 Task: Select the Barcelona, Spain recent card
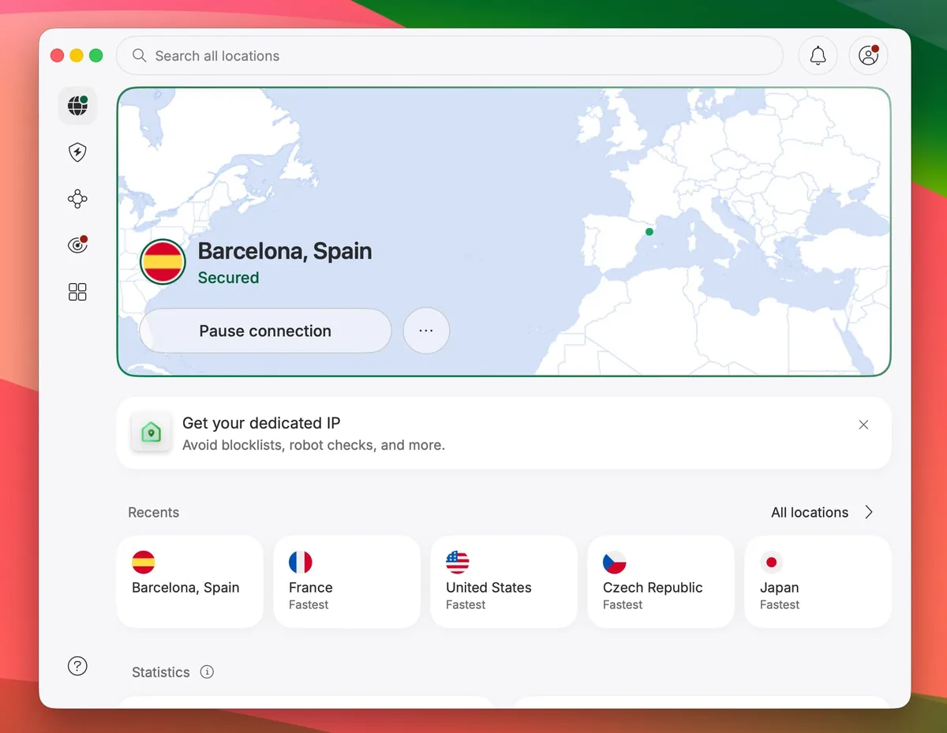189,582
